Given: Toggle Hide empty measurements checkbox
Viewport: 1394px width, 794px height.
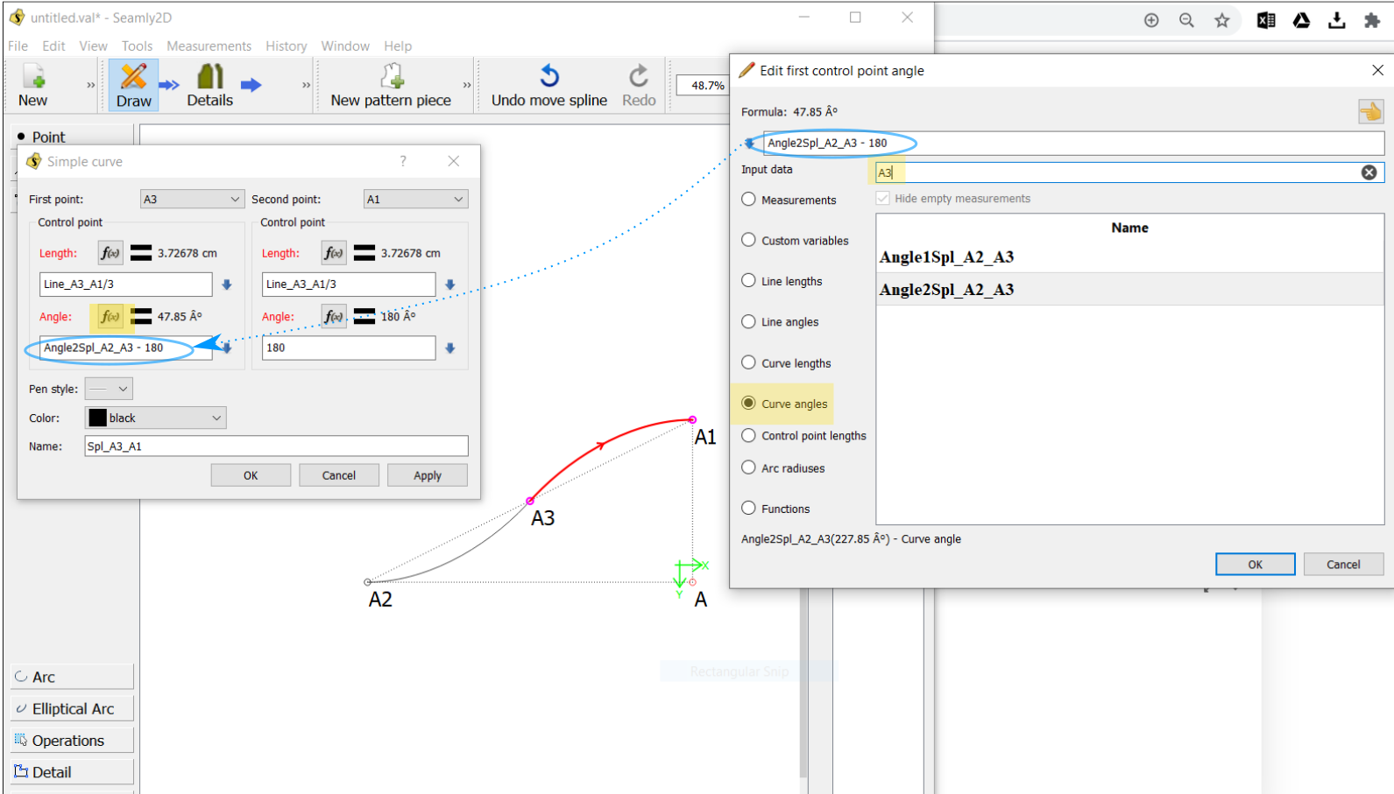Looking at the screenshot, I should click(883, 199).
